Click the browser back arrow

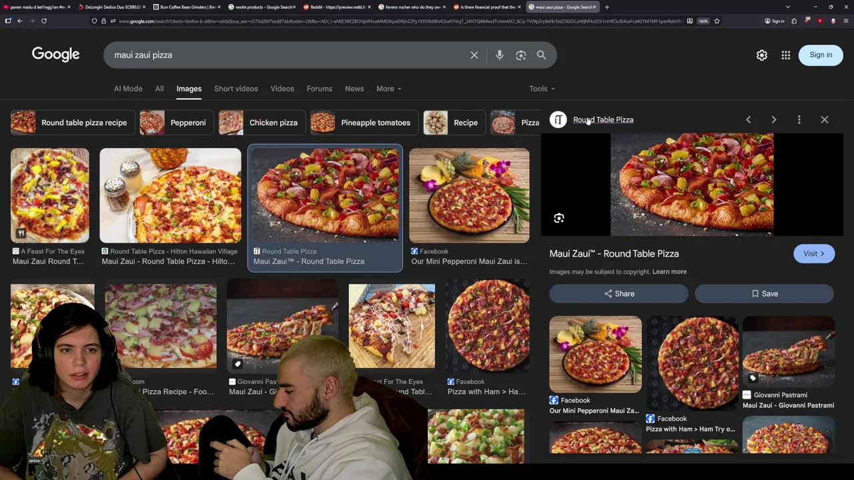coord(20,21)
